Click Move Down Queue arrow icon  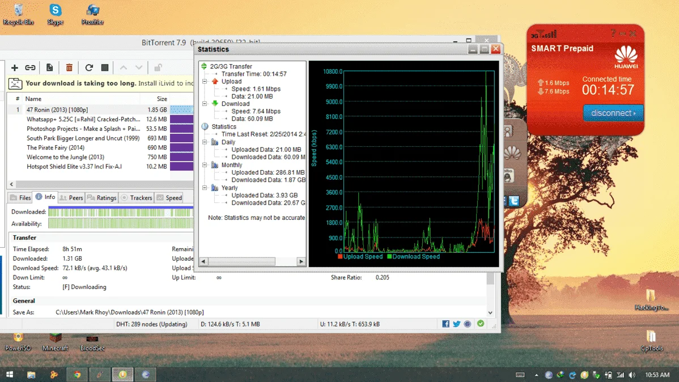pyautogui.click(x=138, y=67)
